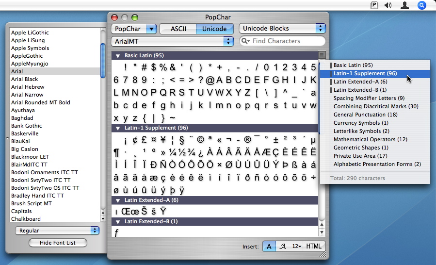This screenshot has width=436, height=265.
Task: Jump to Currency Symbols (1) block
Action: 375,123
